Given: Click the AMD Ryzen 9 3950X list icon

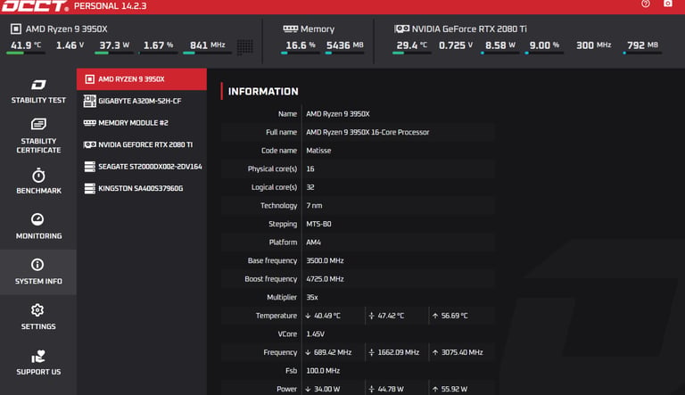Looking at the screenshot, I should (89, 79).
